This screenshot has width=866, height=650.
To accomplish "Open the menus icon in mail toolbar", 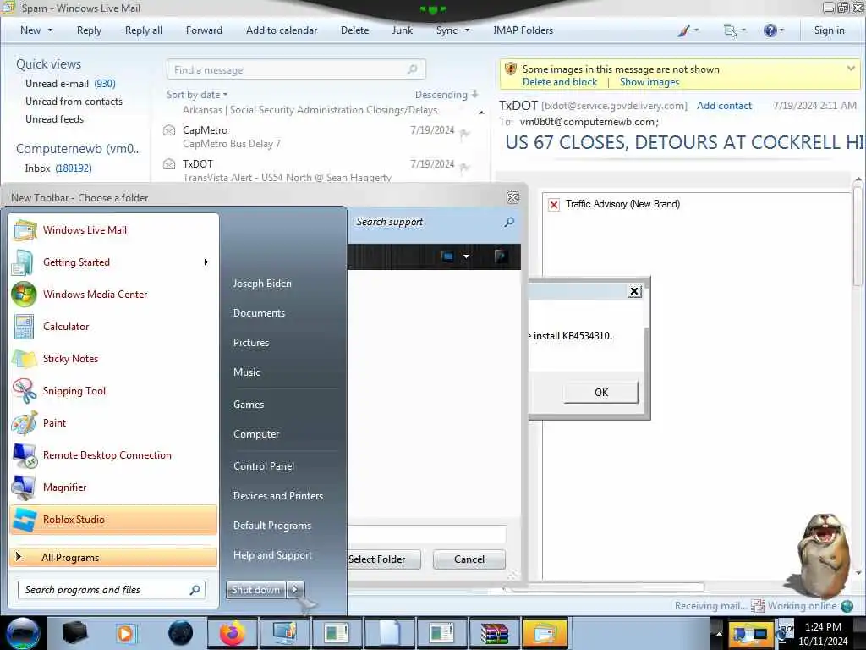I will 730,30.
